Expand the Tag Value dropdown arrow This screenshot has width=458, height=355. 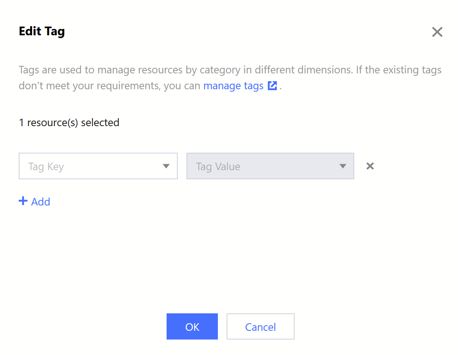tap(343, 166)
